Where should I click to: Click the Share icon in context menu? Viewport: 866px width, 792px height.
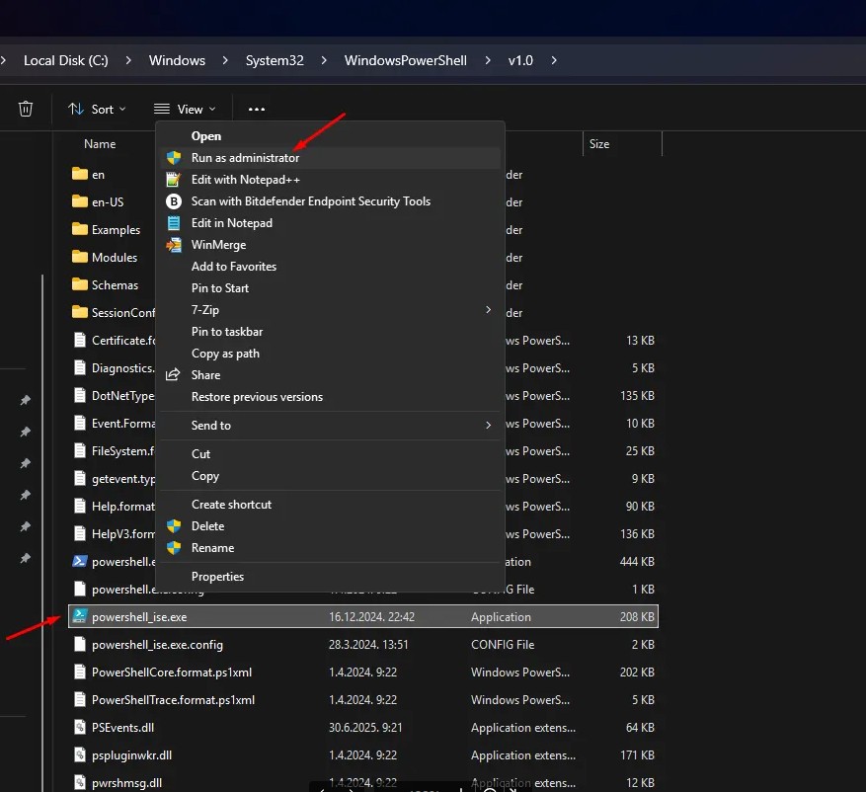click(174, 375)
